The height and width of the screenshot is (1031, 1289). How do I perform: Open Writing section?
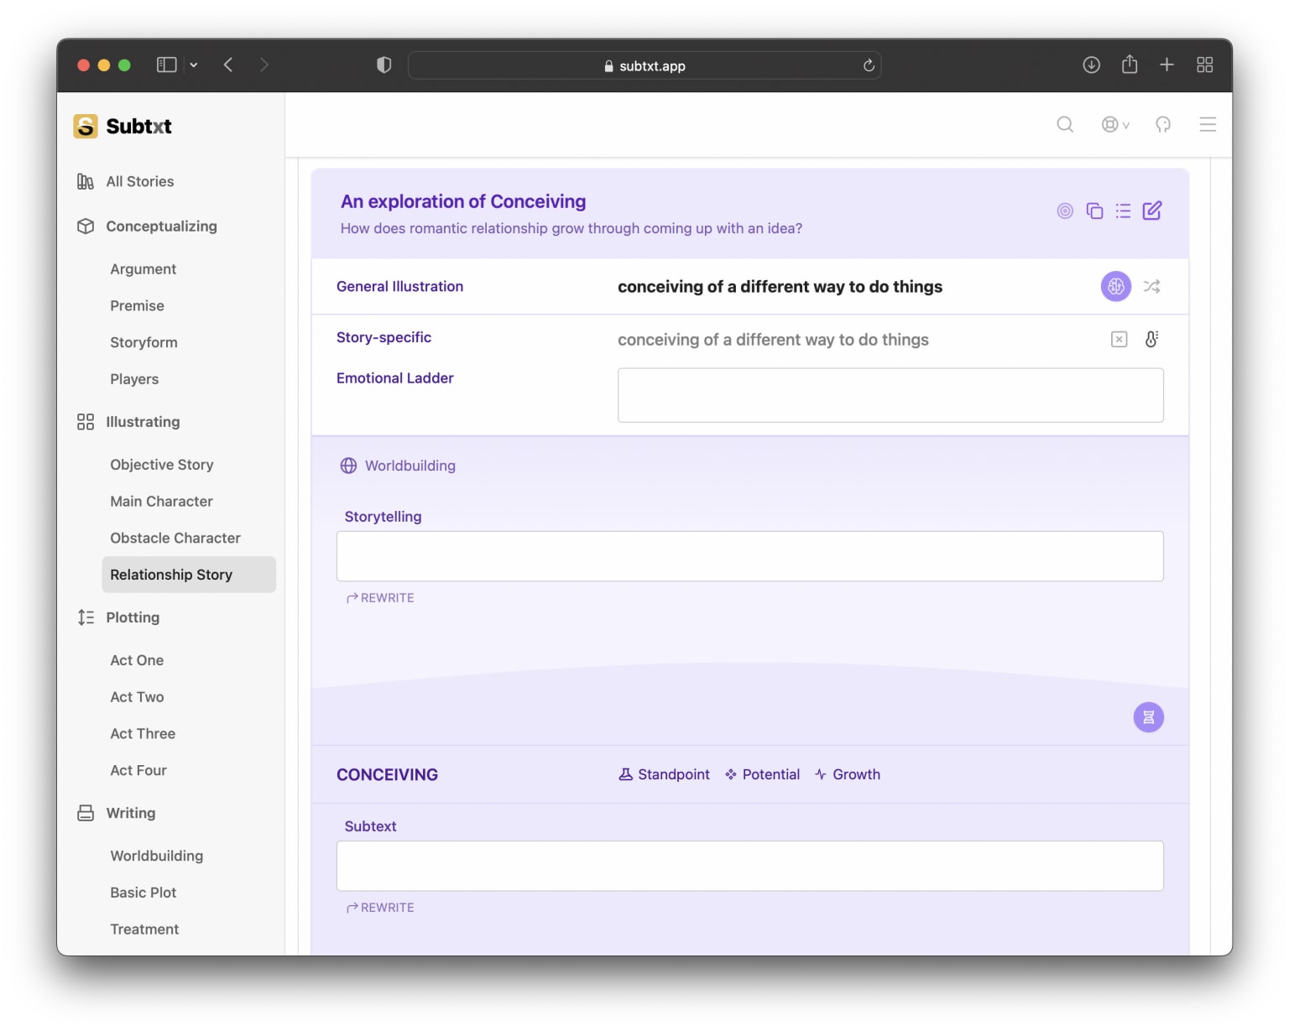tap(131, 813)
